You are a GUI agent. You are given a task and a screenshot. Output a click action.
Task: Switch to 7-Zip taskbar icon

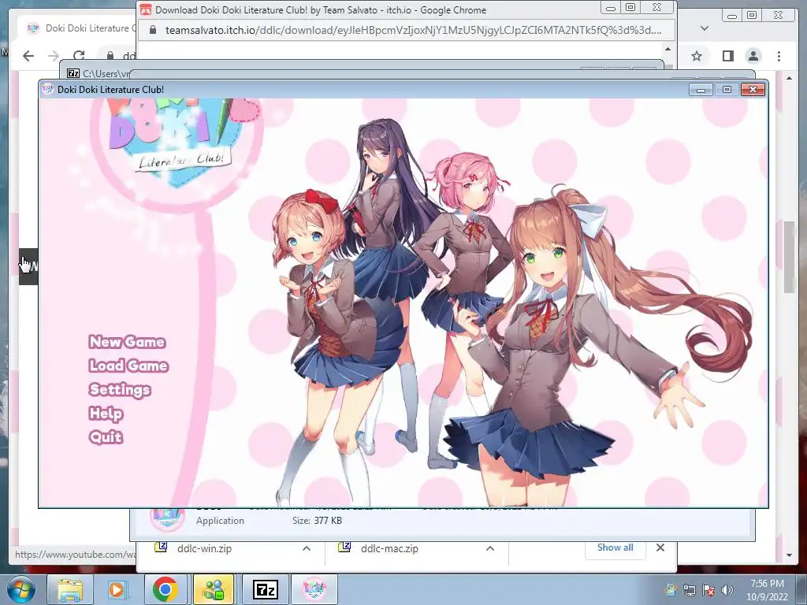(265, 589)
